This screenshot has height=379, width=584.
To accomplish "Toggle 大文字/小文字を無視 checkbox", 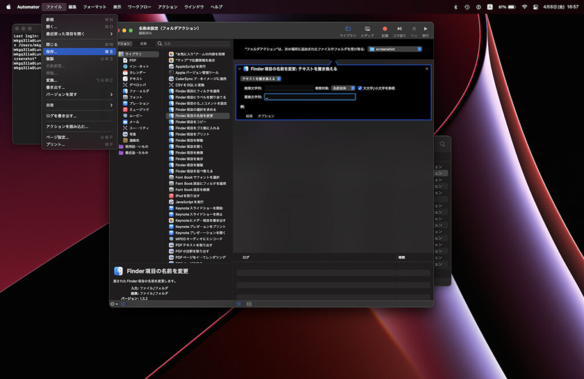I will pyautogui.click(x=360, y=88).
